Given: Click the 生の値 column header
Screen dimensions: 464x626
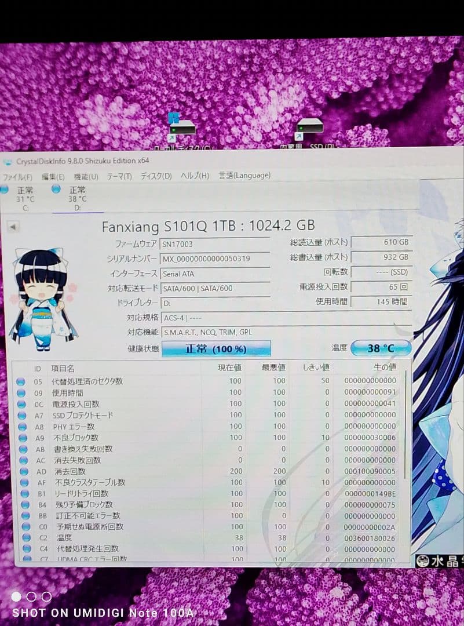Looking at the screenshot, I should [385, 366].
